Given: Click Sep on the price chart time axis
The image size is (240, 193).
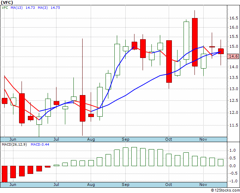Looking at the screenshot, I should coord(126,139).
